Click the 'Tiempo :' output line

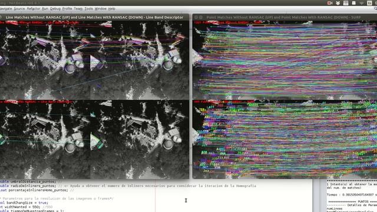tap(352, 195)
